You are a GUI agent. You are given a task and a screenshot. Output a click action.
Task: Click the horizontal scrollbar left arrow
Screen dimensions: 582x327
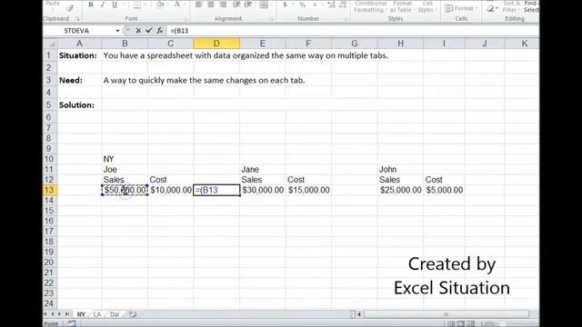pos(359,314)
